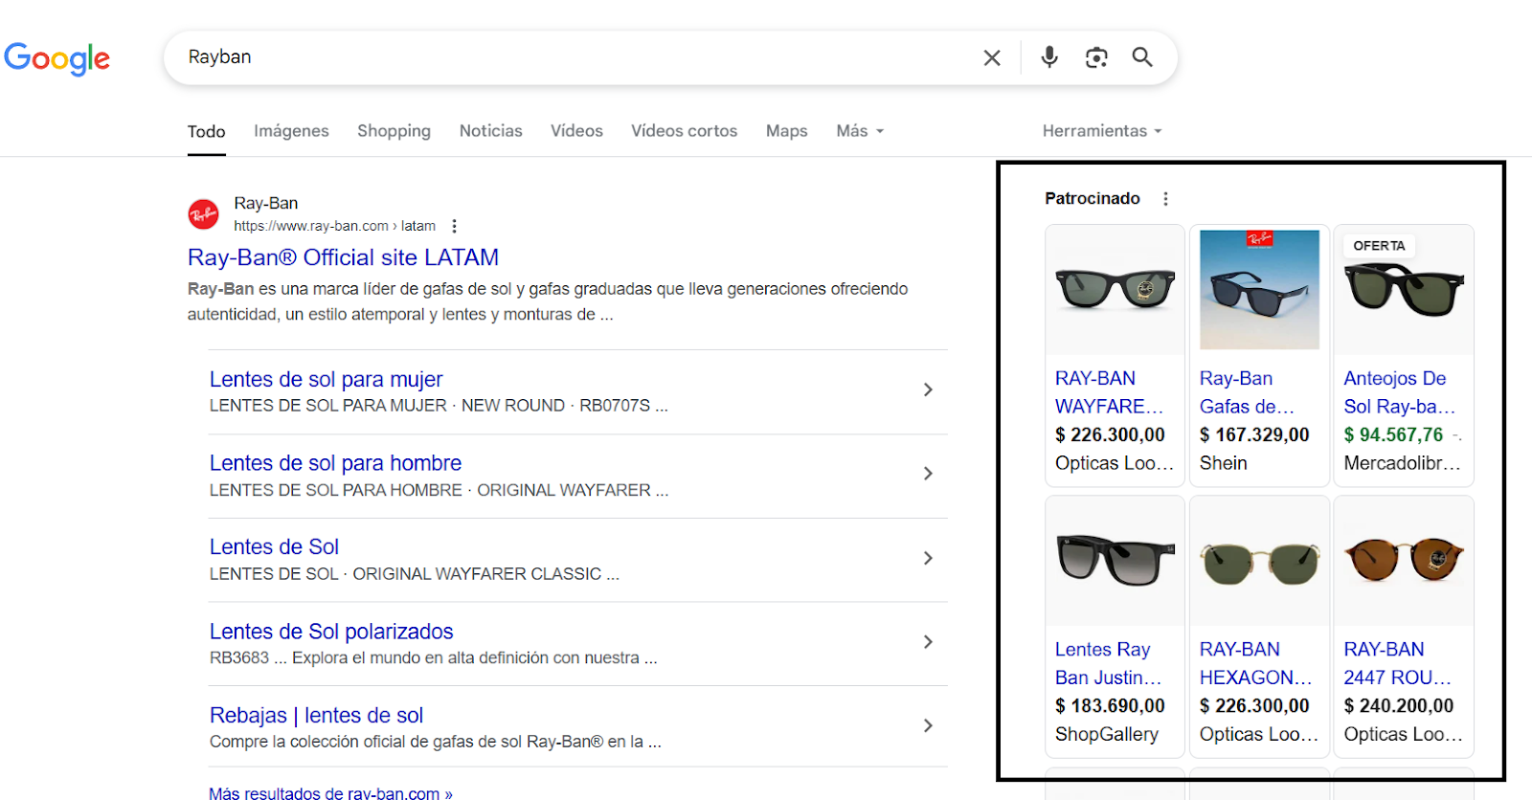Open RAY-BAN HEXAGONAL product image
Viewport: 1532px width, 800px height.
point(1259,561)
